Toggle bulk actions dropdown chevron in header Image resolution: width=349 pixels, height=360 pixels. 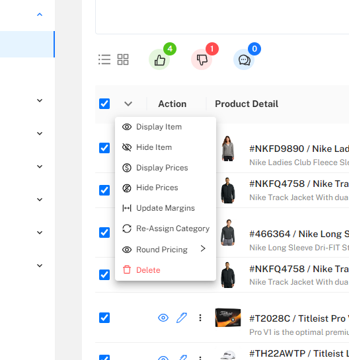[x=128, y=104]
